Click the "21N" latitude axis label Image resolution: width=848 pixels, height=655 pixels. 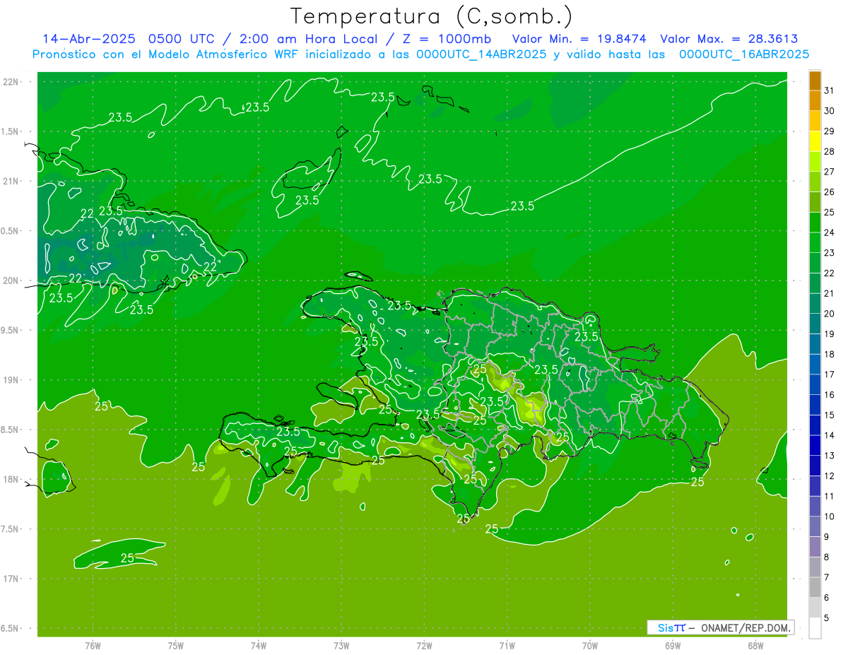coord(11,182)
